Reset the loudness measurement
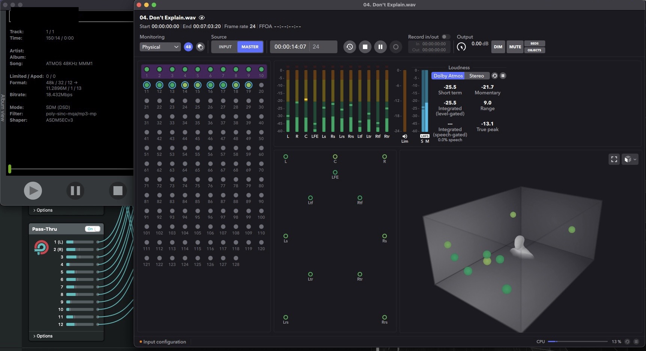The width and height of the screenshot is (646, 351). click(x=495, y=76)
